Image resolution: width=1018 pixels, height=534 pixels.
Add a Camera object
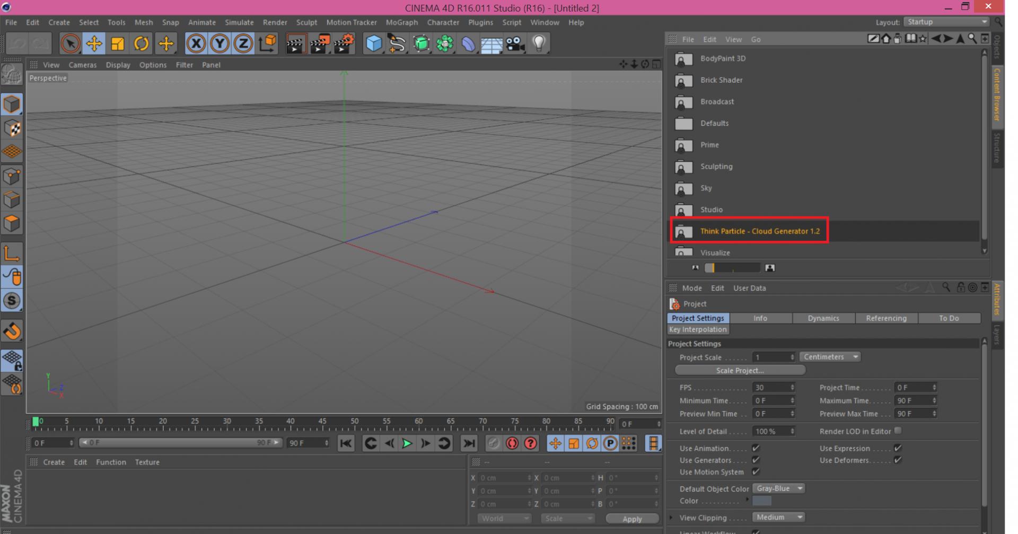[515, 43]
